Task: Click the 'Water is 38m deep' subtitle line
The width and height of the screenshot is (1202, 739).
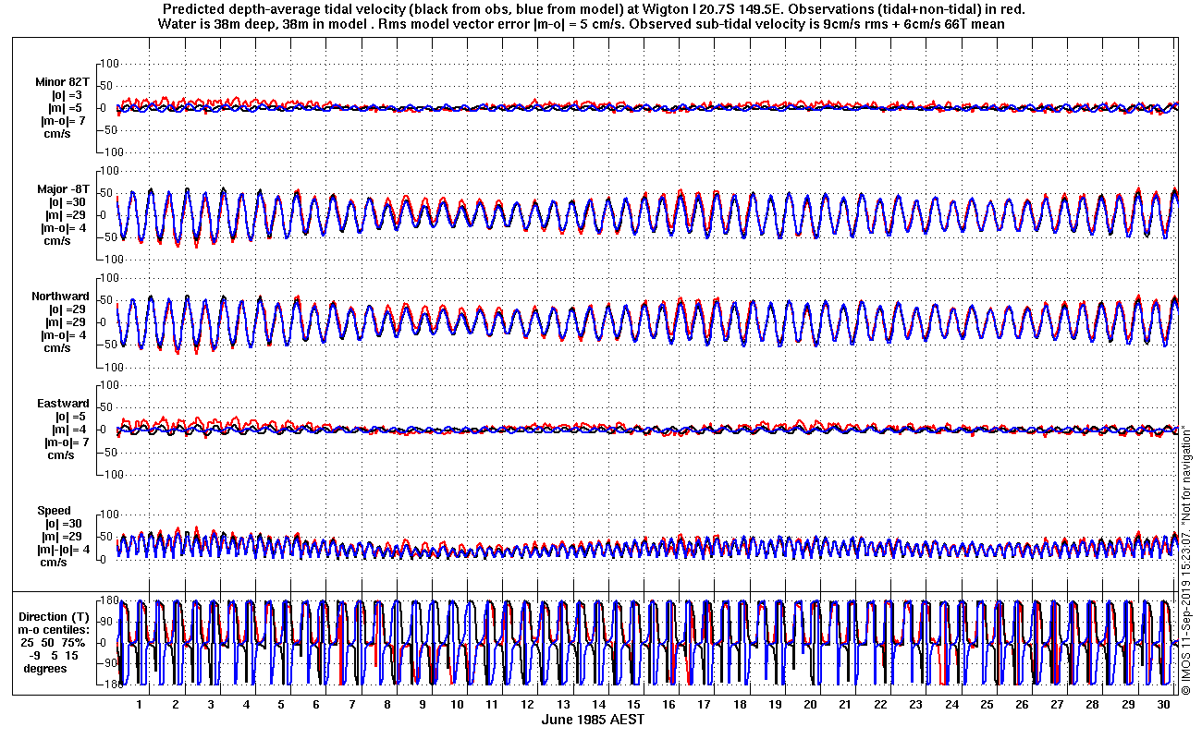Action: point(582,23)
